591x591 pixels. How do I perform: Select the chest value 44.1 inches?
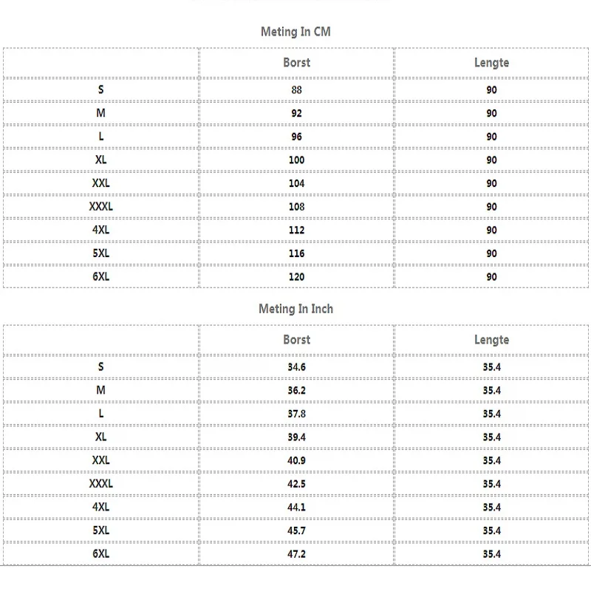tap(296, 508)
